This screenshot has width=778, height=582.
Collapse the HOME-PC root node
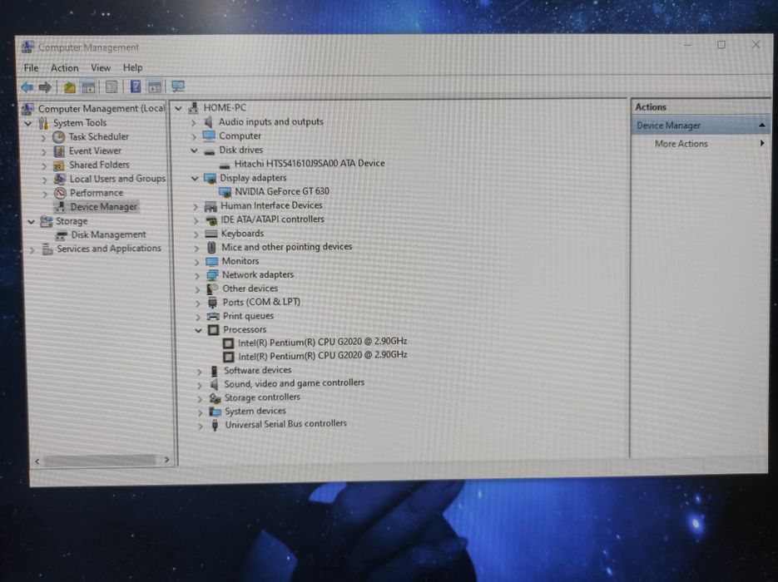point(178,108)
